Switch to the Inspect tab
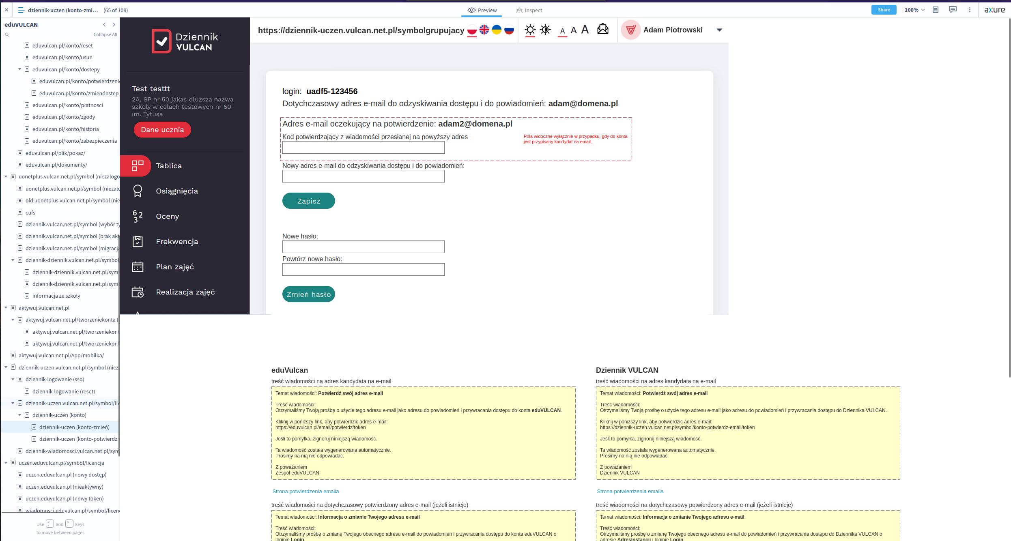This screenshot has height=541, width=1011. pyautogui.click(x=529, y=10)
